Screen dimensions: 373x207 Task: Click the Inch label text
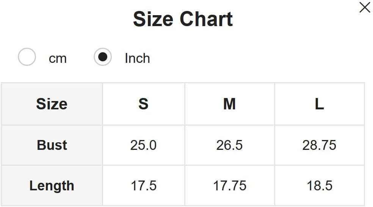pos(137,58)
